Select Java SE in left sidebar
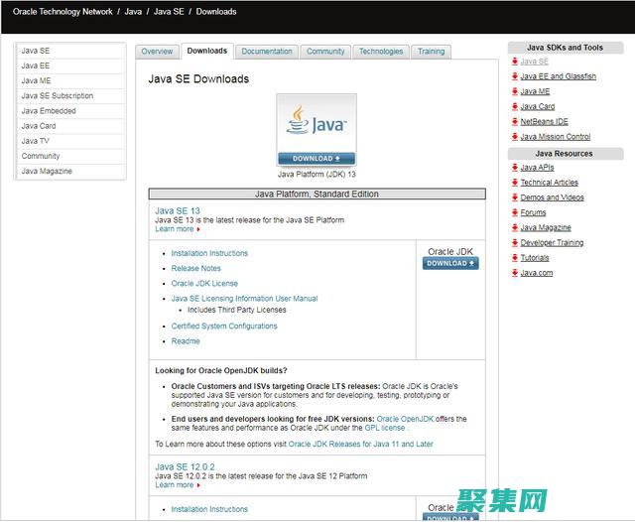 71,51
